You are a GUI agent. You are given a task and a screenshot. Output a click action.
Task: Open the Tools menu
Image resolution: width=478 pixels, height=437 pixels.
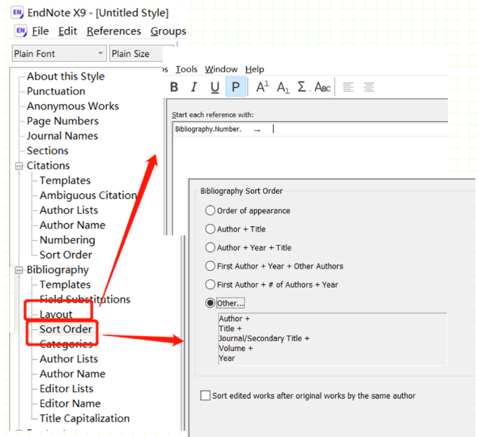[x=187, y=70]
